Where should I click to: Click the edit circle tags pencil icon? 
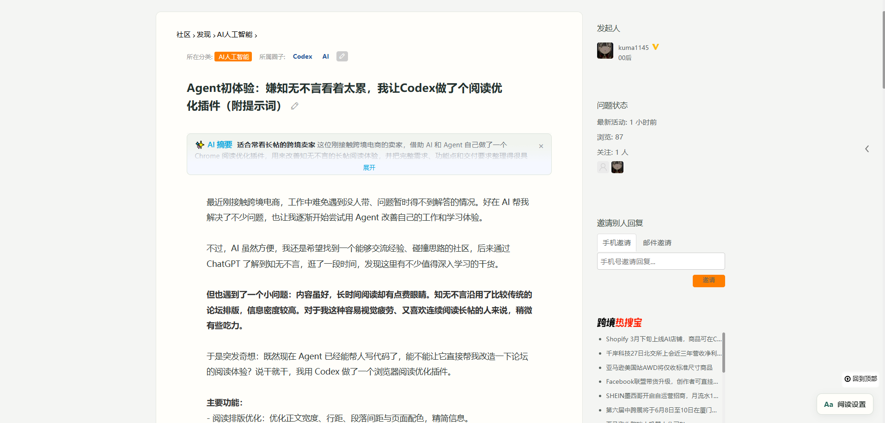point(342,56)
